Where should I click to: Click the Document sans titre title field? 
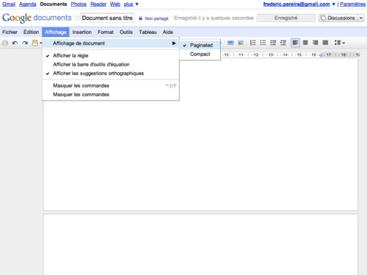coord(107,18)
